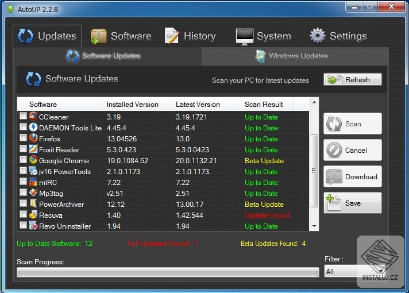409x293 pixels.
Task: Check the Foxit Reader checkbox
Action: [x=23, y=149]
